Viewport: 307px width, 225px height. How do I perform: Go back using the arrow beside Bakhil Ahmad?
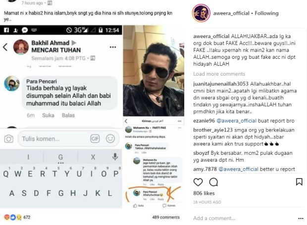pos(5,47)
